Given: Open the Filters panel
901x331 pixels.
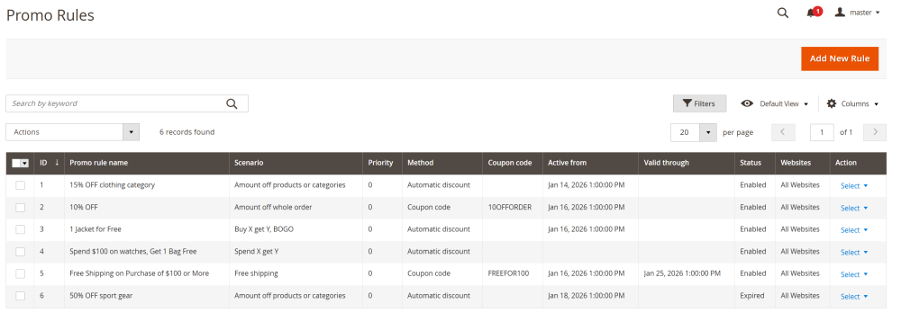Looking at the screenshot, I should click(x=699, y=103).
